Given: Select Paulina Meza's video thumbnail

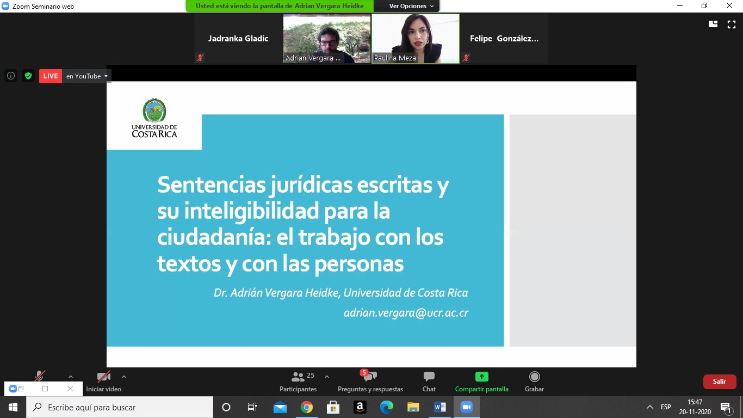Looking at the screenshot, I should click(x=416, y=39).
